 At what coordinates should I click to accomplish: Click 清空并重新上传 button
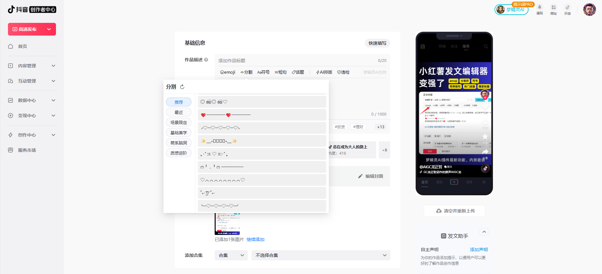[x=454, y=211]
